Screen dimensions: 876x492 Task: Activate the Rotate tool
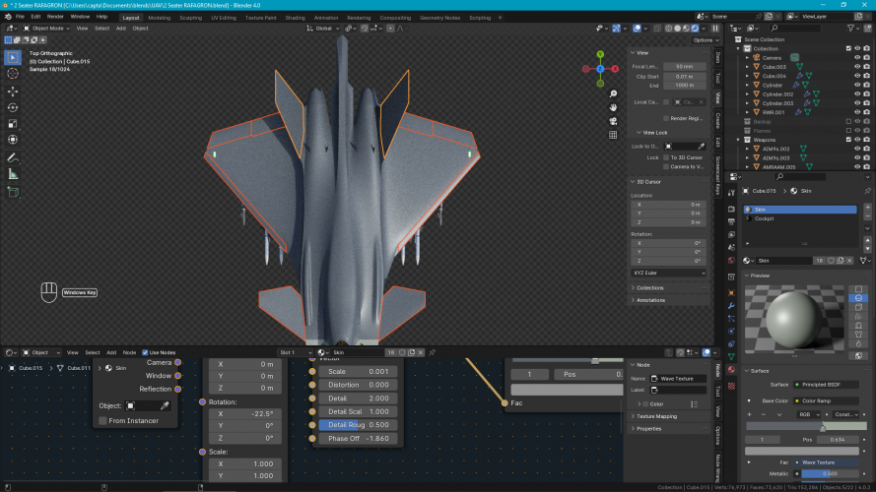tap(12, 107)
